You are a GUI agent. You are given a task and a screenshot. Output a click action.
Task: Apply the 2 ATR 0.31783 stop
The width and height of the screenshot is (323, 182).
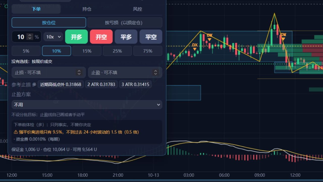tap(101, 84)
